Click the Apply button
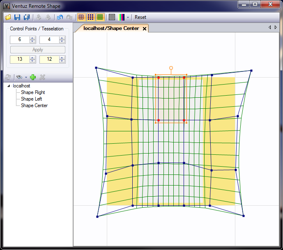 (x=38, y=50)
